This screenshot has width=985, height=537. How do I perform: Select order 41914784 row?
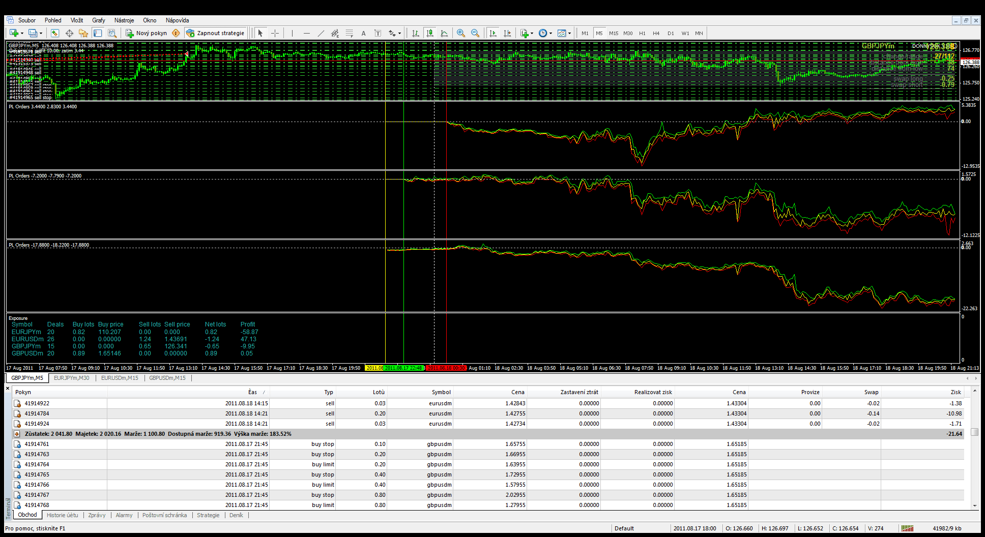(x=488, y=413)
